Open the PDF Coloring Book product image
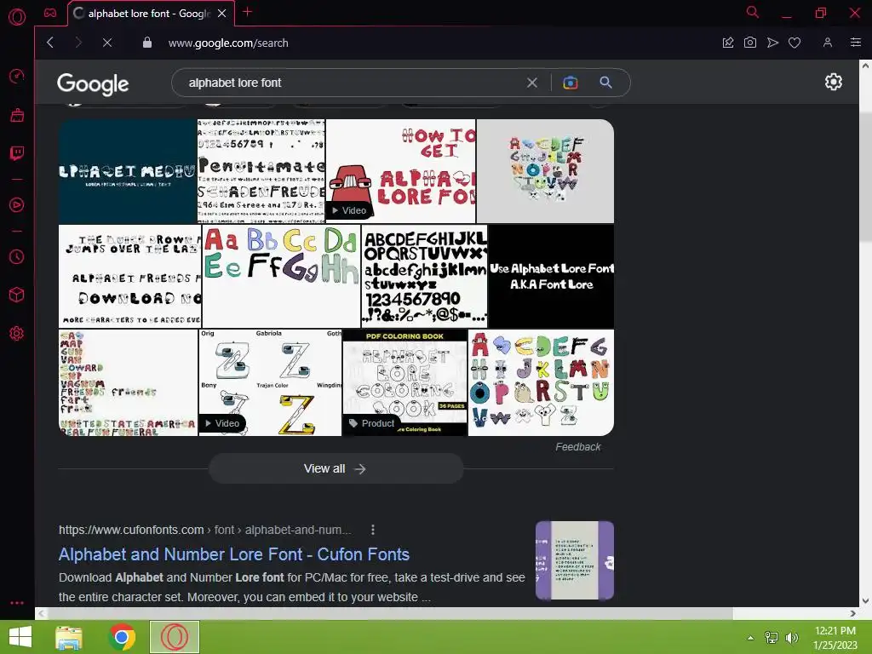Viewport: 872px width, 654px height. pos(404,382)
